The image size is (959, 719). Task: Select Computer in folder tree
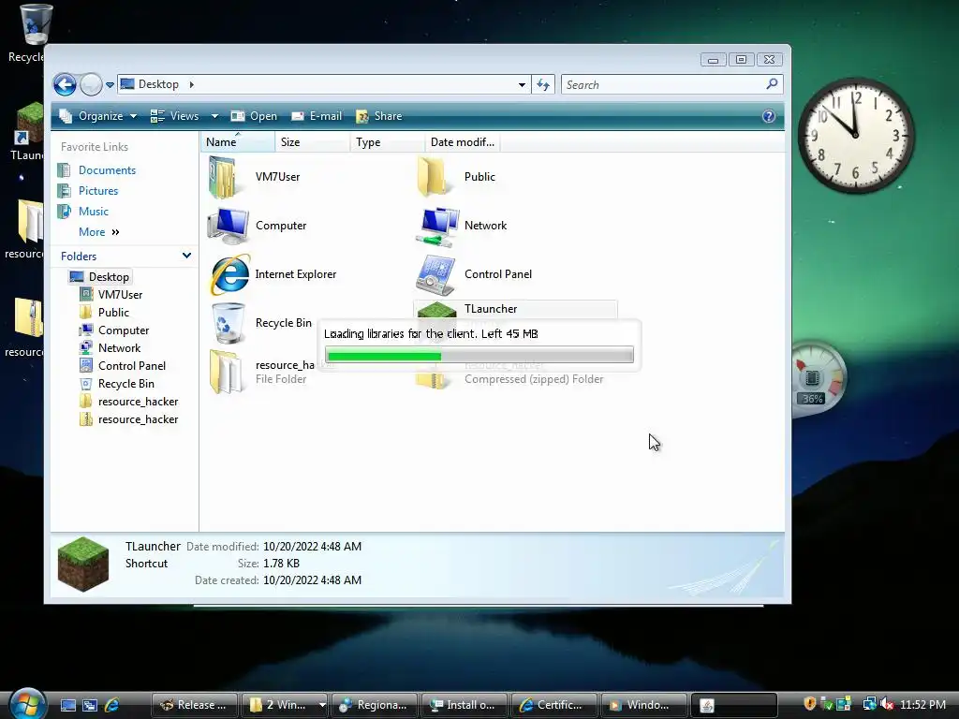114,330
